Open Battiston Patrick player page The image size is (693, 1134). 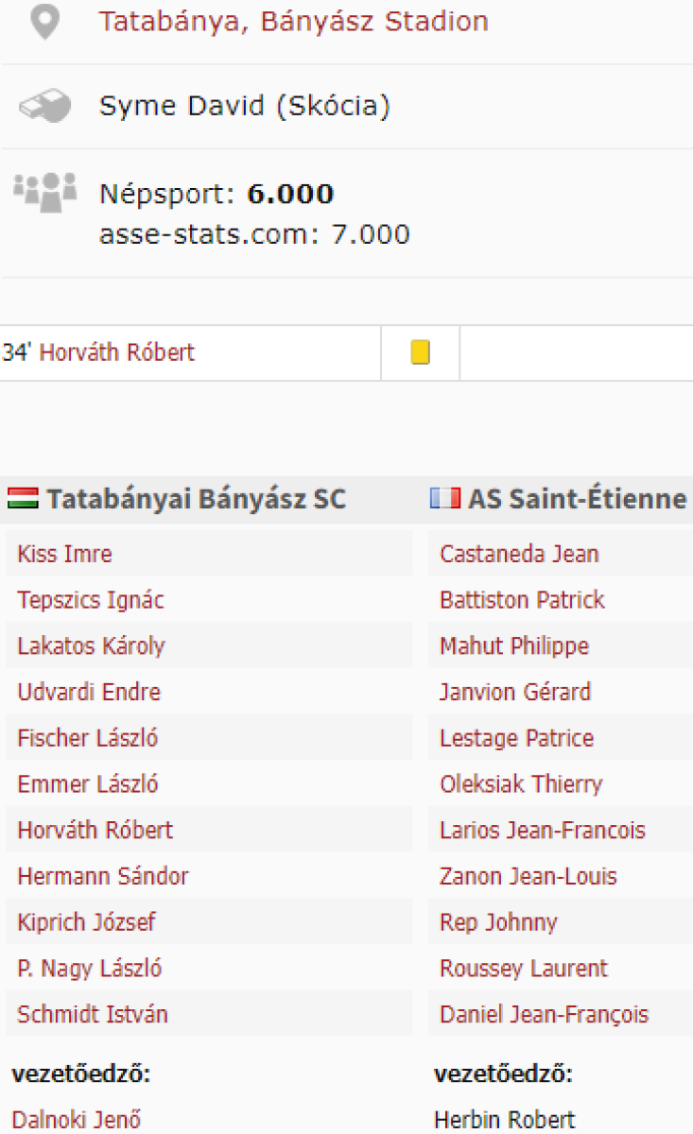coord(522,600)
